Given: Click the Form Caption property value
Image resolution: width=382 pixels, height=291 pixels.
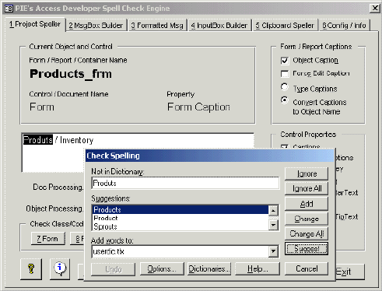Looking at the screenshot, I should point(198,107).
